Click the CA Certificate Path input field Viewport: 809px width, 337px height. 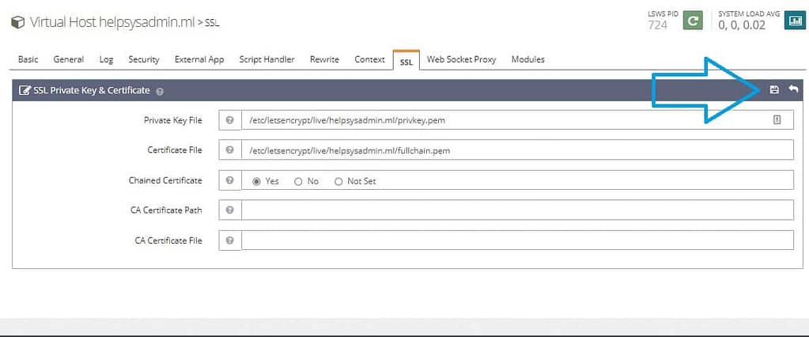(x=517, y=210)
